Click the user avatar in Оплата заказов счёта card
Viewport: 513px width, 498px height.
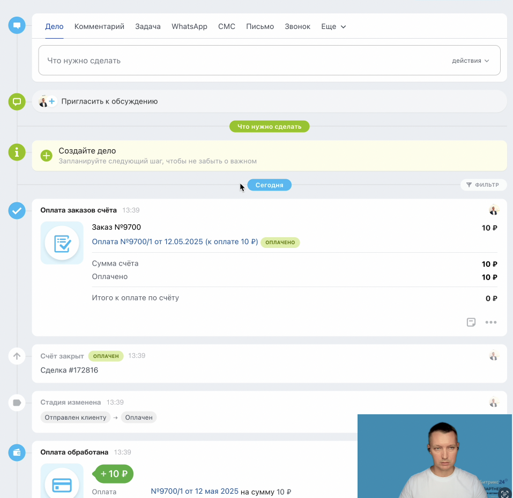494,210
